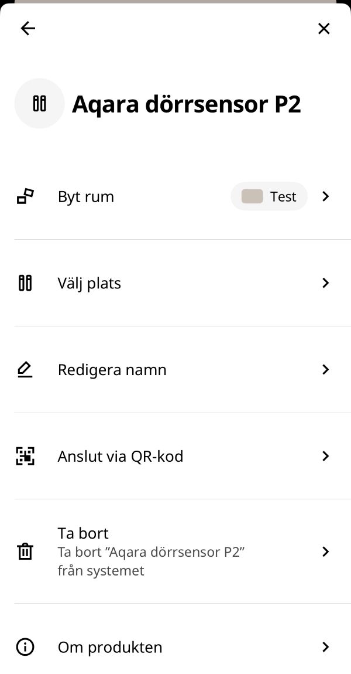
Task: Tap Anslut via QR-kod label
Action: (x=121, y=456)
